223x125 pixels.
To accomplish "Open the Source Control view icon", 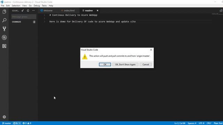I will click(4, 29).
